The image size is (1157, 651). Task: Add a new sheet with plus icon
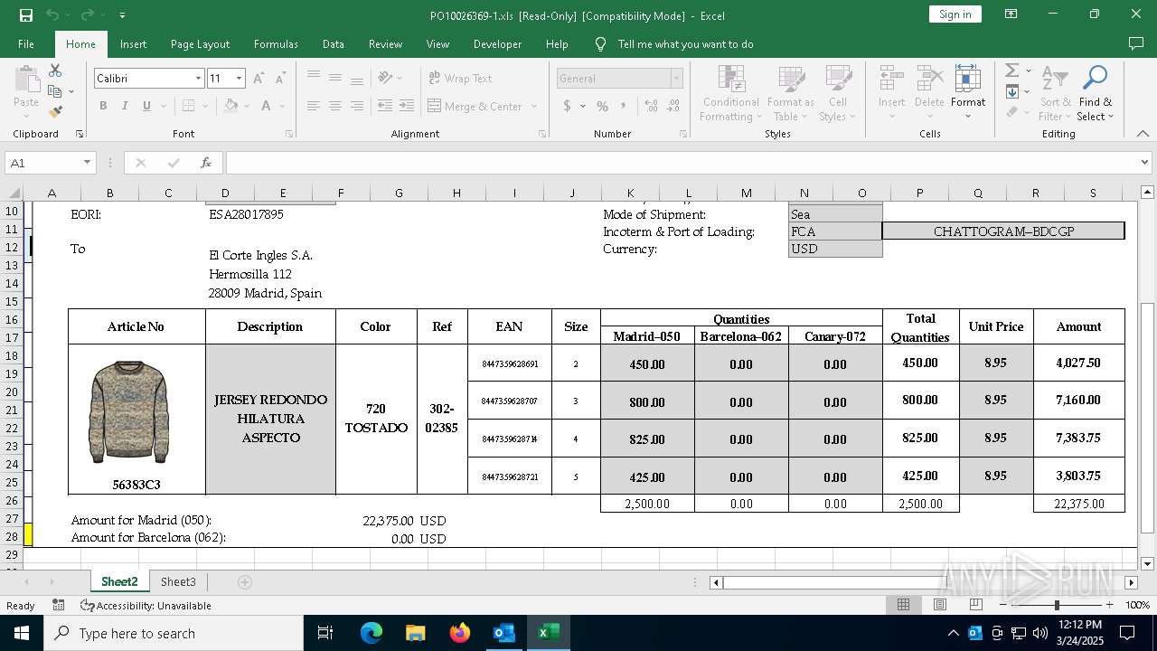244,582
